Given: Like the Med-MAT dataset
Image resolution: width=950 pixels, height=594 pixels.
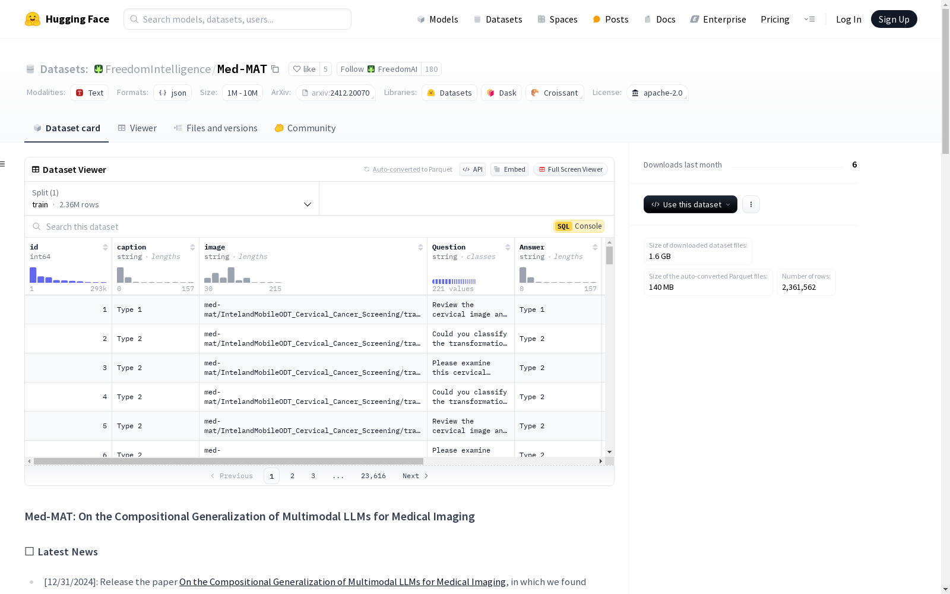Looking at the screenshot, I should click(304, 69).
